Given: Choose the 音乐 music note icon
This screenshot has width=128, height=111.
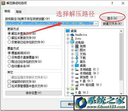Looking at the screenshot, I should click(77, 62).
